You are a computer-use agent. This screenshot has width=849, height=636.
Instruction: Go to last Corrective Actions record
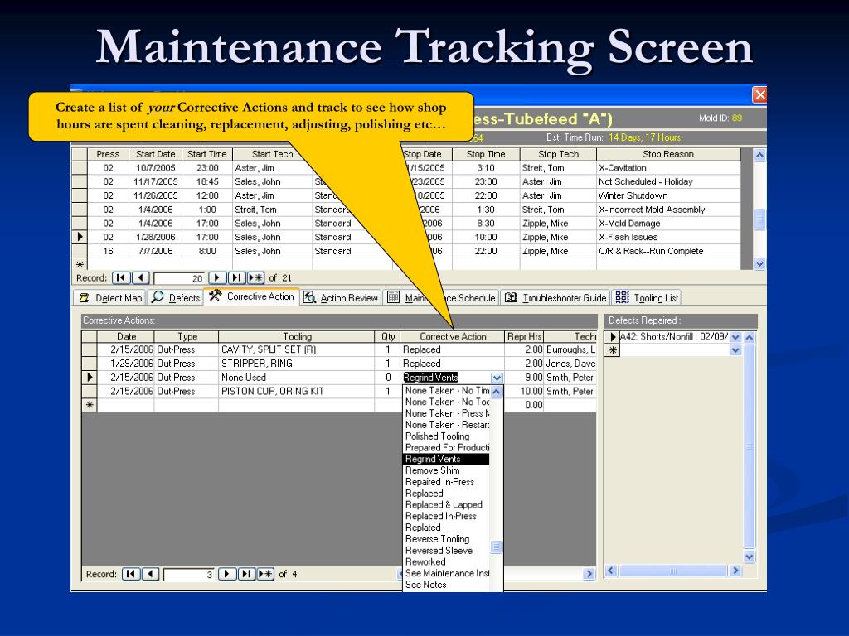(246, 574)
